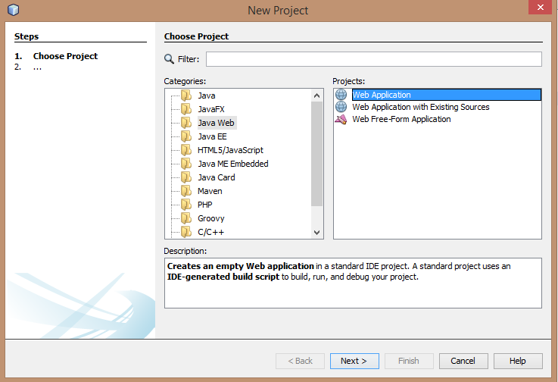558x382 pixels.
Task: Click the Categories list scrollbar thumb
Action: point(316,154)
